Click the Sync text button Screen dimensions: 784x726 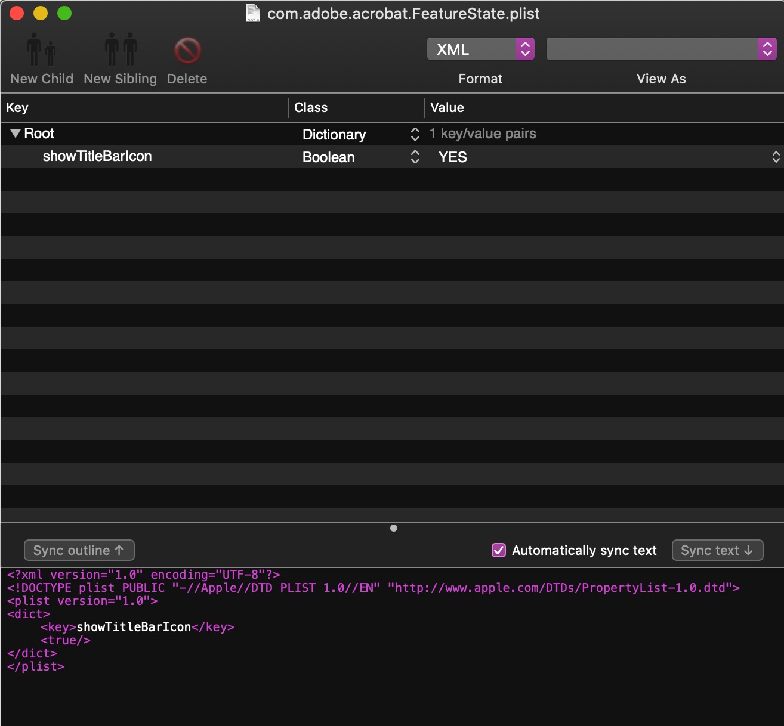coord(717,550)
